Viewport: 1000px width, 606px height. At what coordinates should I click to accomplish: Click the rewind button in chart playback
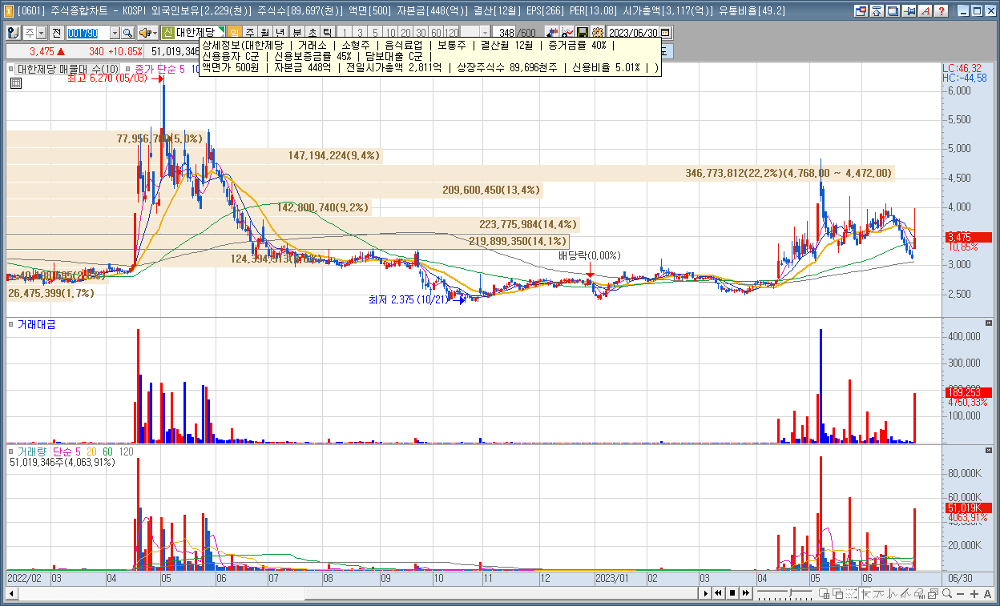click(x=719, y=593)
